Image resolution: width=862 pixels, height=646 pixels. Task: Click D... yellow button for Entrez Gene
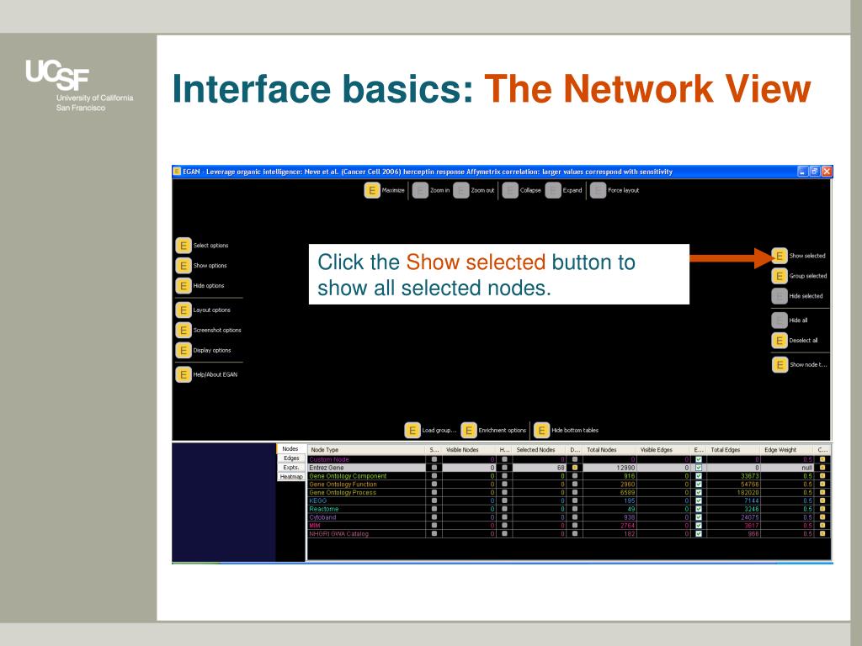point(575,468)
